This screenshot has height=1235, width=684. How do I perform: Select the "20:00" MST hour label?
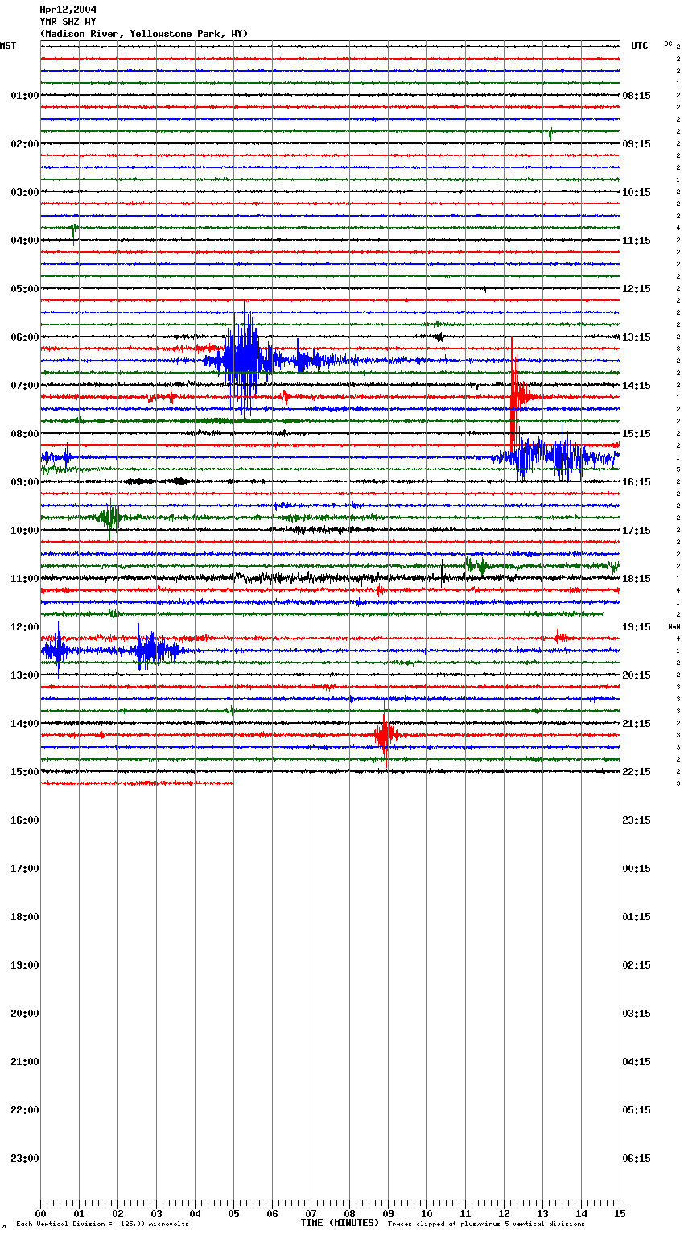pos(25,1014)
